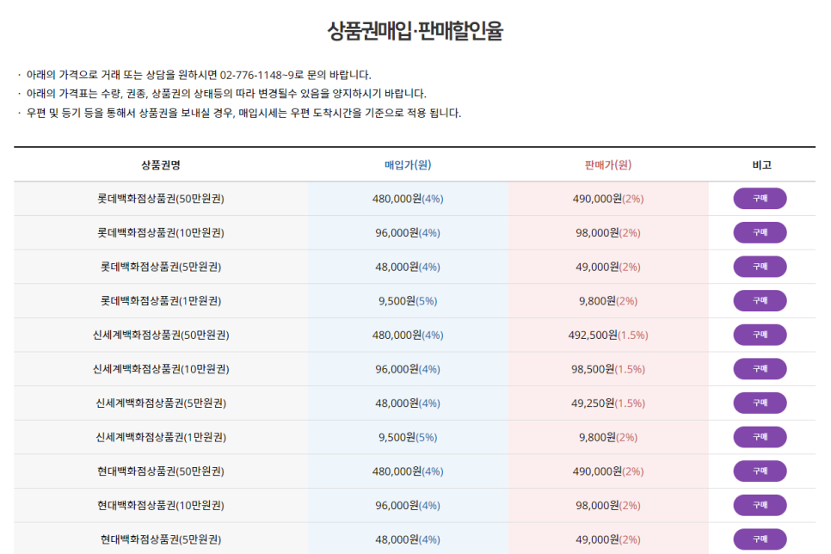Click 구매 button for 롯데백화점상품권(50만원권)

tap(760, 198)
